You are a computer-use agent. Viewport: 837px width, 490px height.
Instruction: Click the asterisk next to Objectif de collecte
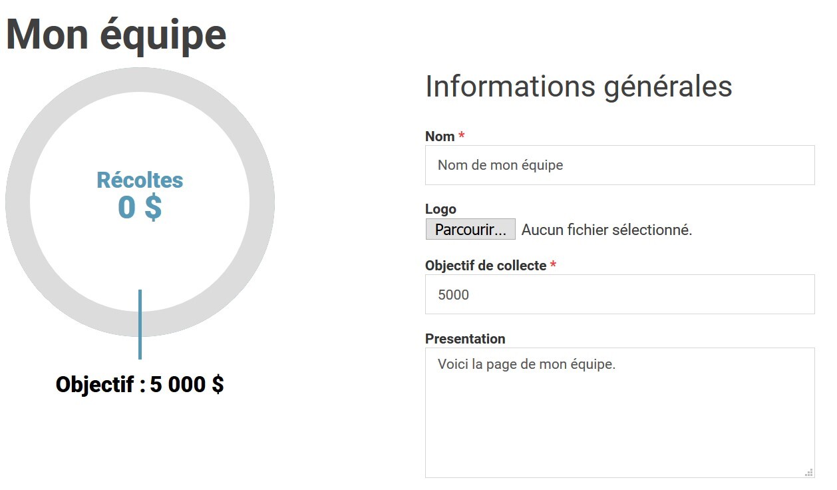[553, 265]
